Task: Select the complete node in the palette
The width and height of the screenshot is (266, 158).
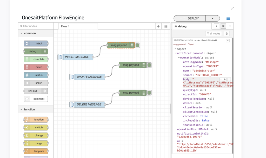Action: point(36,59)
